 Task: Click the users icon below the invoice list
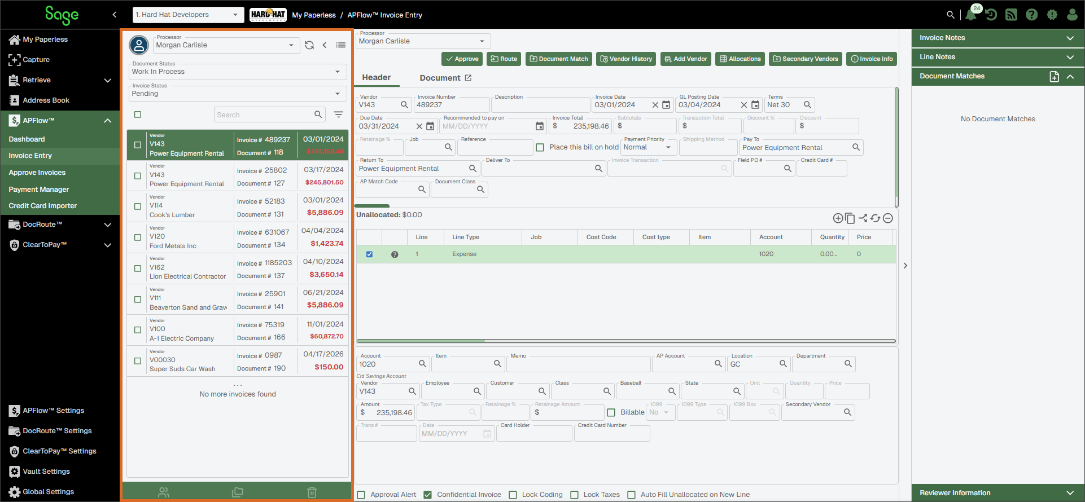164,492
